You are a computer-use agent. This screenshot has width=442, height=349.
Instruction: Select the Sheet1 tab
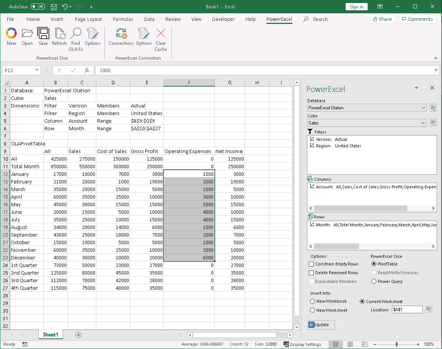coord(50,335)
